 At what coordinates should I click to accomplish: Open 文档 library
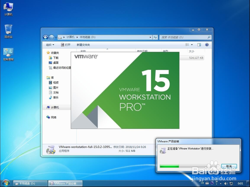coord(54,93)
